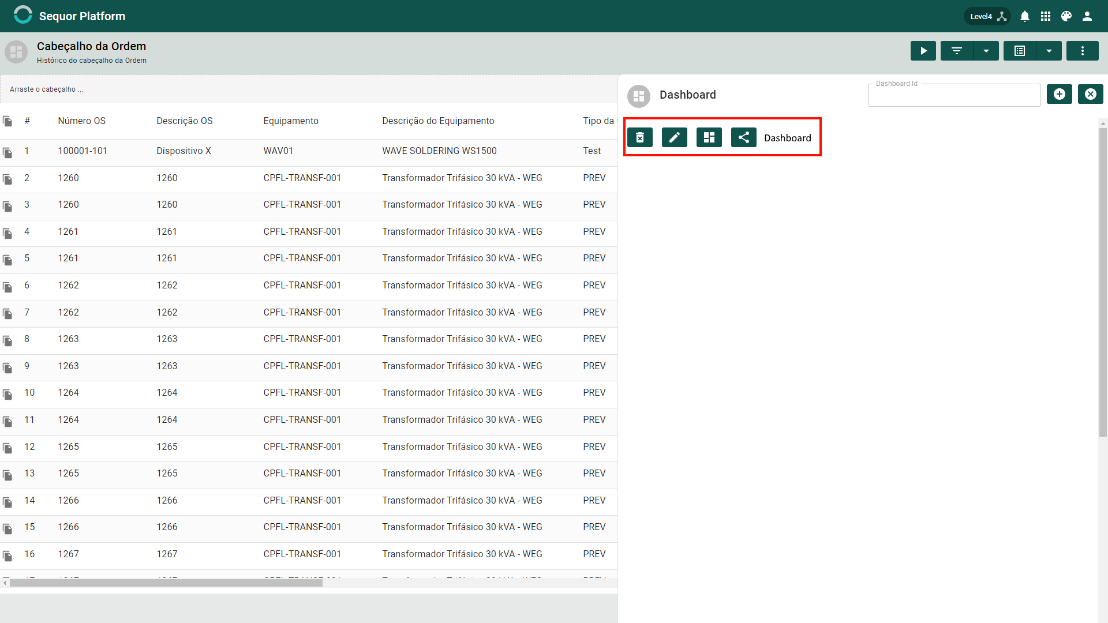
Task: Copy row 11 with its copy icon
Action: pos(8,422)
